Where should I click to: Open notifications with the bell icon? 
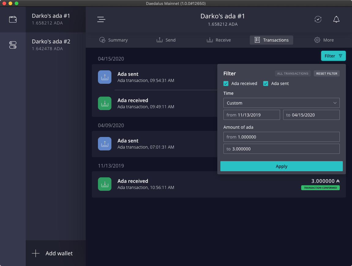(x=336, y=20)
